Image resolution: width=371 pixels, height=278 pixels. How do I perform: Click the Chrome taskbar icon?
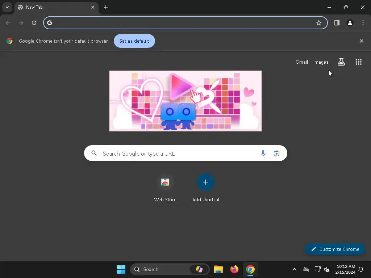(x=250, y=269)
